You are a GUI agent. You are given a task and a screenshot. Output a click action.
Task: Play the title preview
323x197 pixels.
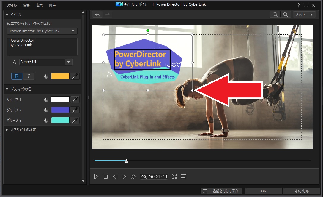96,177
